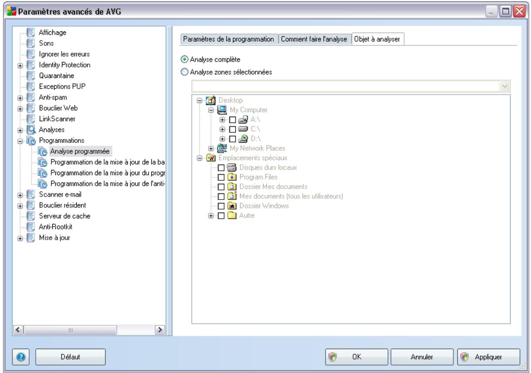Select the Objet à analyser tab
The width and height of the screenshot is (531, 373).
(x=378, y=39)
